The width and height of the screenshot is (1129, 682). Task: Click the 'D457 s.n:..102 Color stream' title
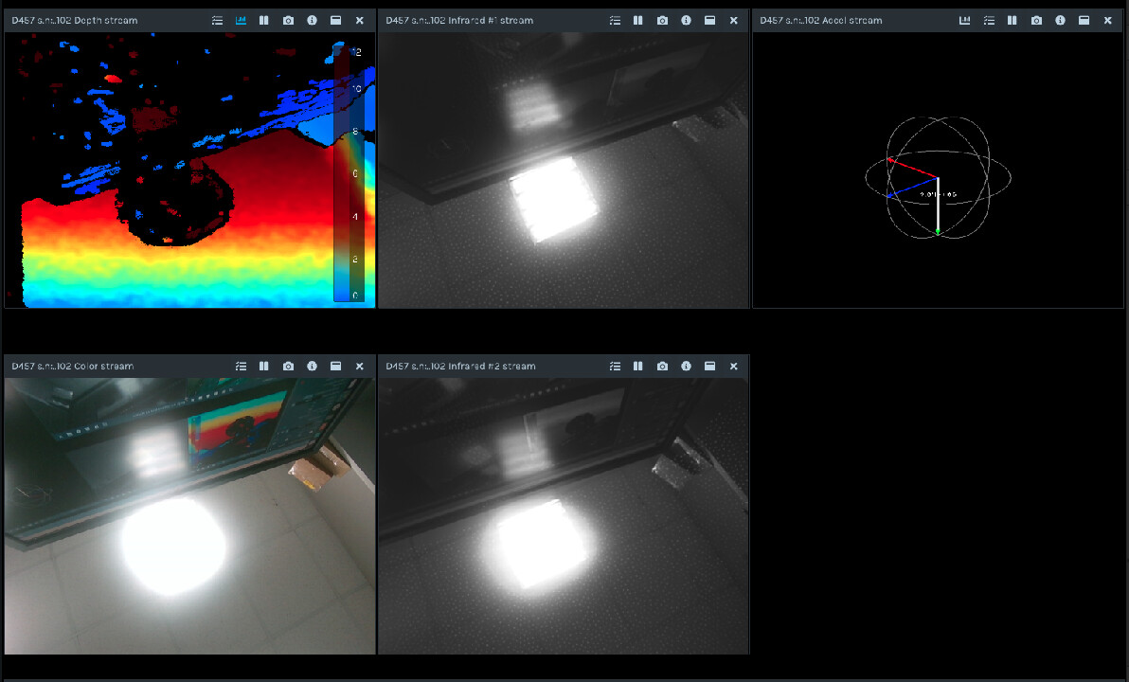(x=72, y=366)
